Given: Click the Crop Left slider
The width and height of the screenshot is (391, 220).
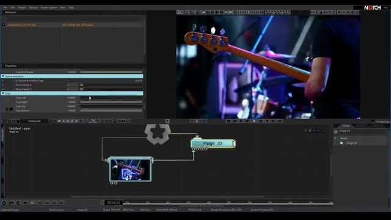Looking at the screenshot, I should tap(111, 98).
